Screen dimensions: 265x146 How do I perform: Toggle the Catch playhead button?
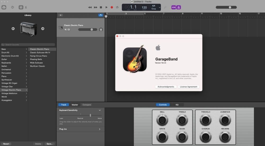[100, 15]
